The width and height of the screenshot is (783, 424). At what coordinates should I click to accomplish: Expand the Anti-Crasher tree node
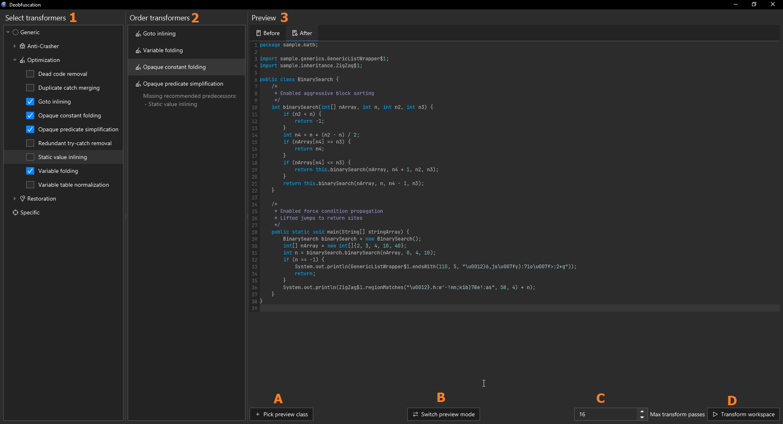click(x=15, y=46)
